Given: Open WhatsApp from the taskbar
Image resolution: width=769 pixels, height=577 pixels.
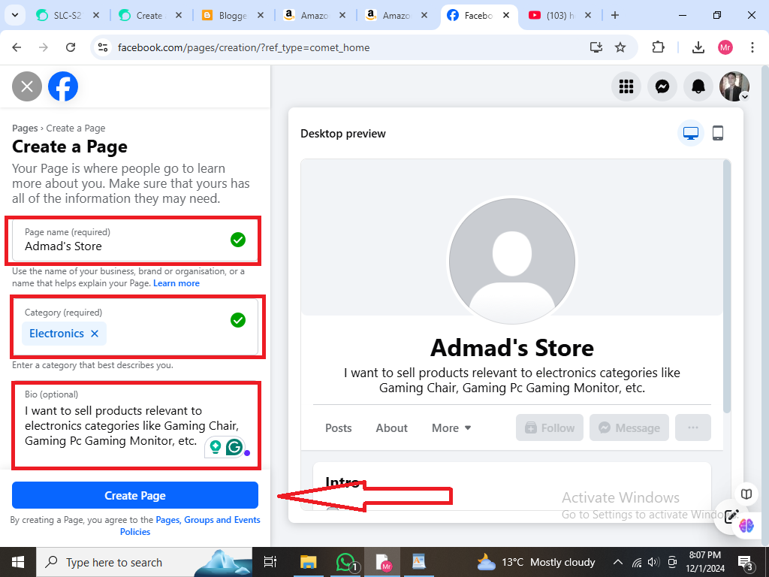Looking at the screenshot, I should (346, 562).
